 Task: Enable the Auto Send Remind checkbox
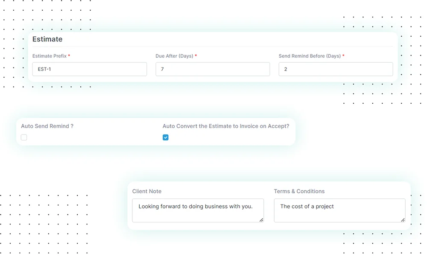[x=24, y=137]
